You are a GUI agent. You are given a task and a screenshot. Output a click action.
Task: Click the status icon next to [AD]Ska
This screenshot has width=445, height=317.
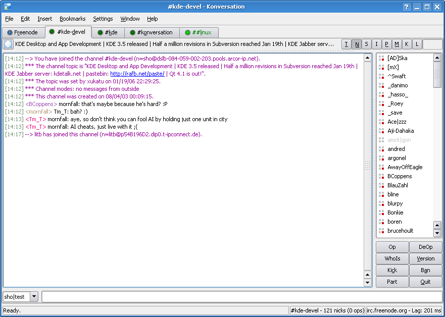[x=381, y=58]
